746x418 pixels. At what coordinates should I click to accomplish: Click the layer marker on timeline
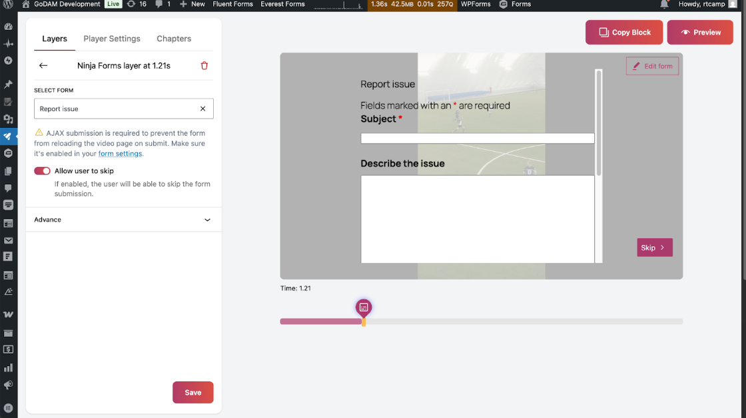pos(363,308)
